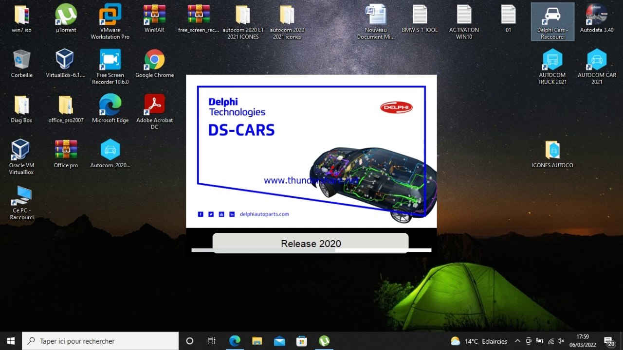Select the Corbeille recycle bin
623x350 pixels.
click(21, 64)
